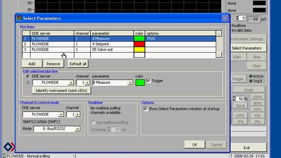Click the TRIG options cell

click(x=180, y=39)
